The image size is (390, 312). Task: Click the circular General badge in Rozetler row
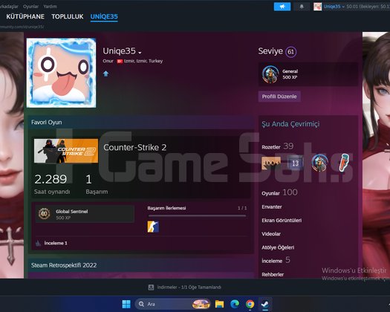(x=319, y=163)
